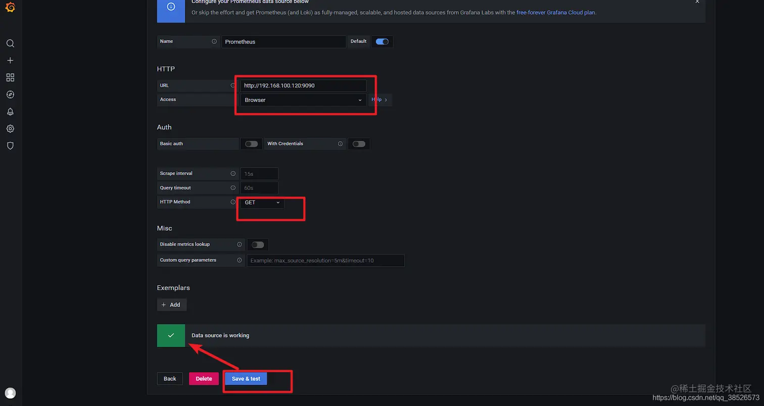Toggle the Default data source switch

(x=382, y=41)
